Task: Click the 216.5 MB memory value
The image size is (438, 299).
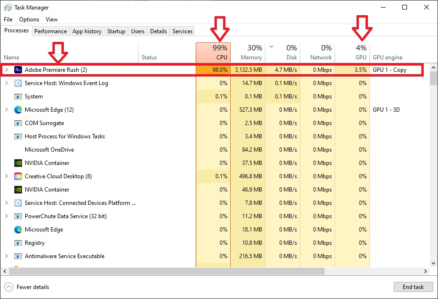Action: point(251,256)
